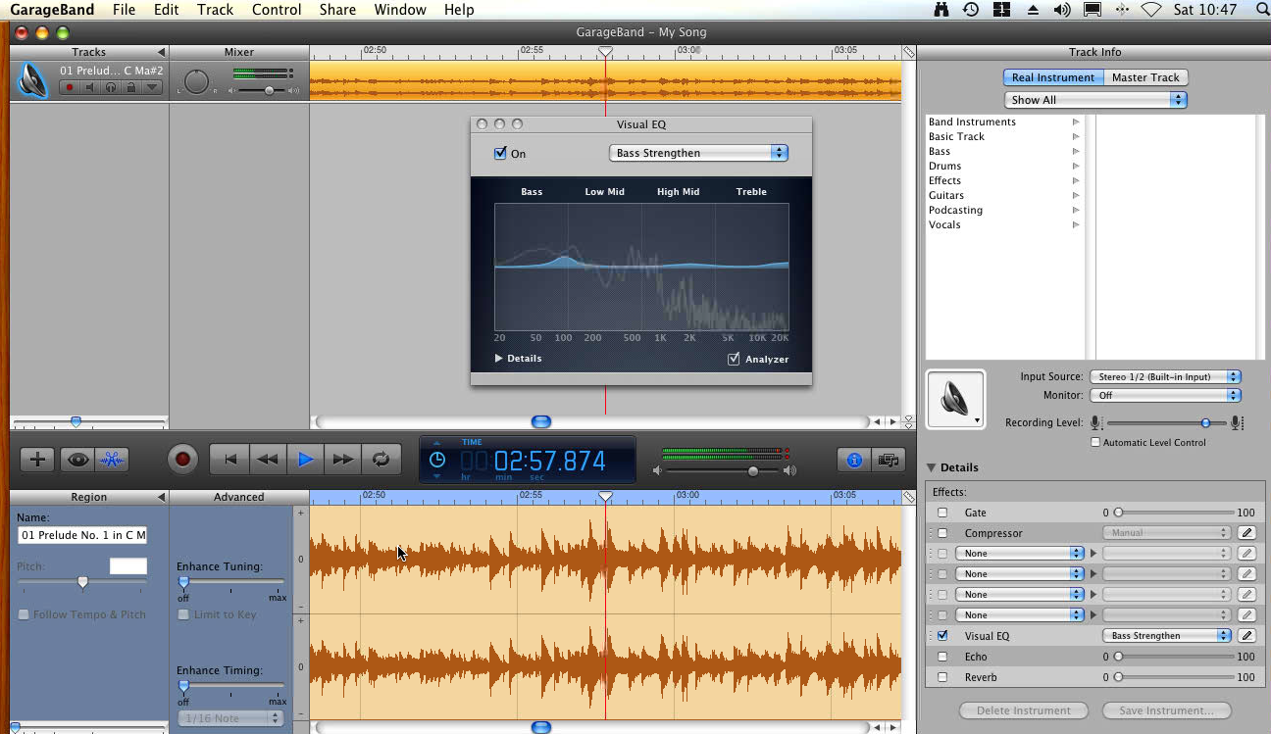Click the instrument icon picker in Track Info

955,399
